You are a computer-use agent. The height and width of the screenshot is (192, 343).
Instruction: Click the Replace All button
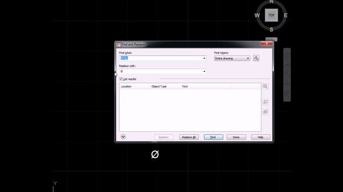[x=189, y=137]
